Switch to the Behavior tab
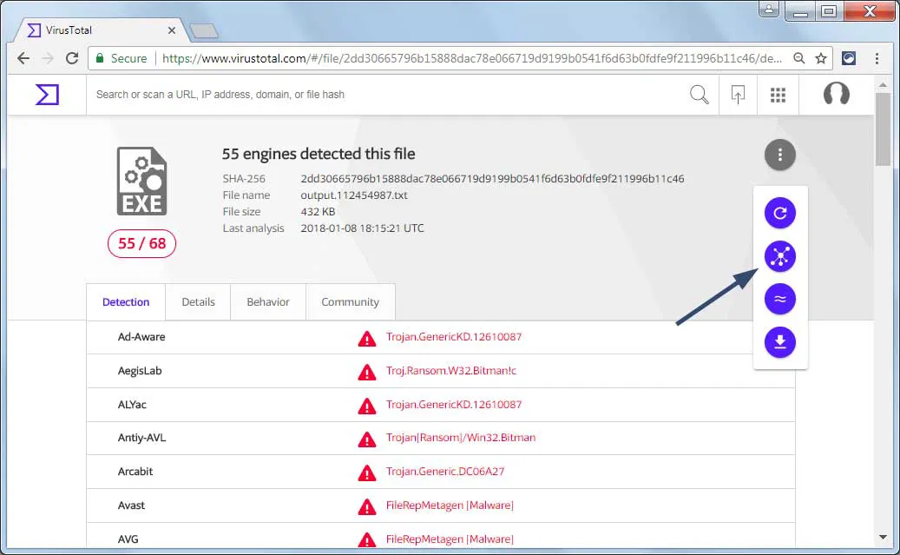This screenshot has width=900, height=555. [267, 301]
